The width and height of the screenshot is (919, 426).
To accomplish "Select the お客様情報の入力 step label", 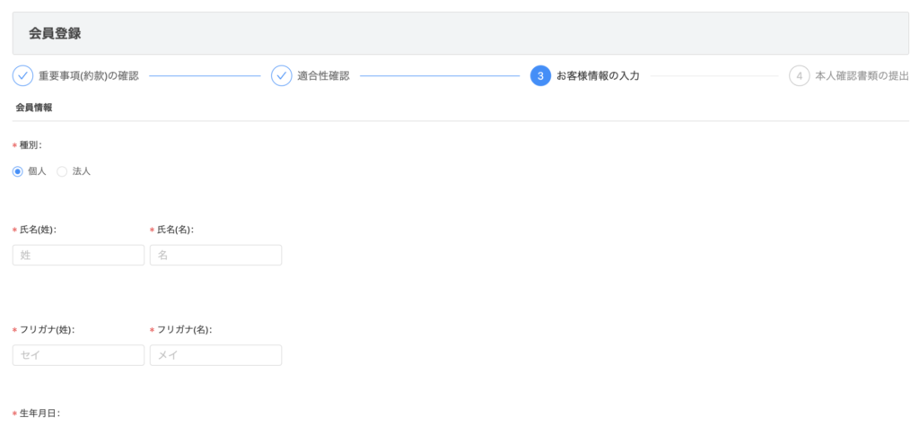I will (x=598, y=76).
